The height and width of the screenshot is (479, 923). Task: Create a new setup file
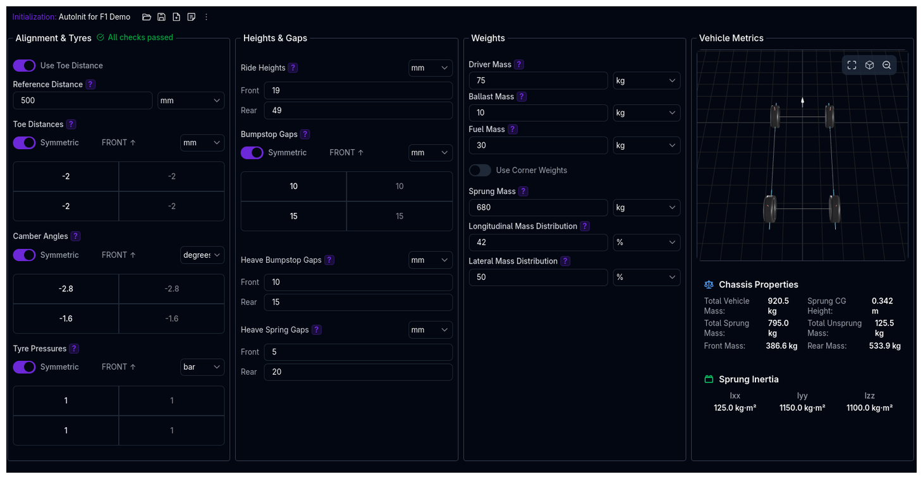(x=176, y=16)
